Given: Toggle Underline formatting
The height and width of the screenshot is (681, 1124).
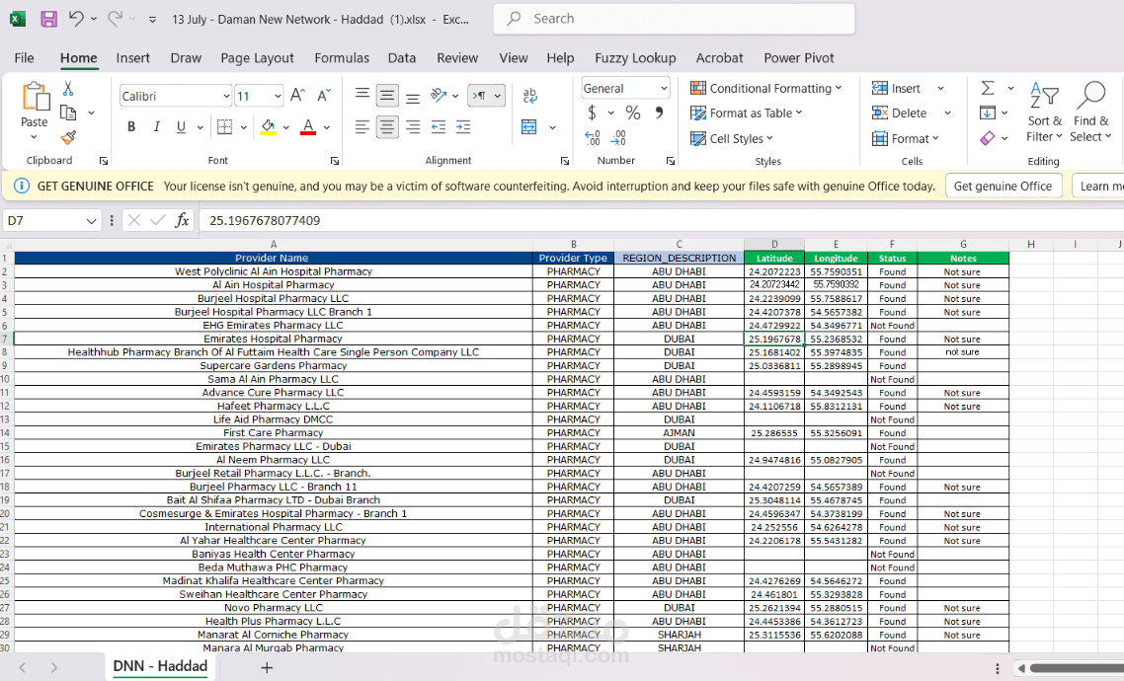Looking at the screenshot, I should pos(181,126).
